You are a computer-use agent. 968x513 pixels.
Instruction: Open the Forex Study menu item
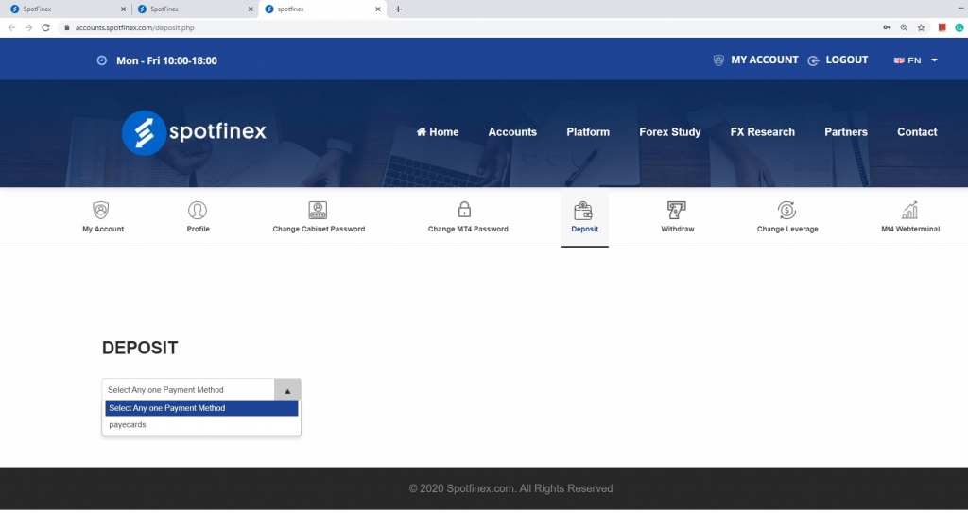670,132
